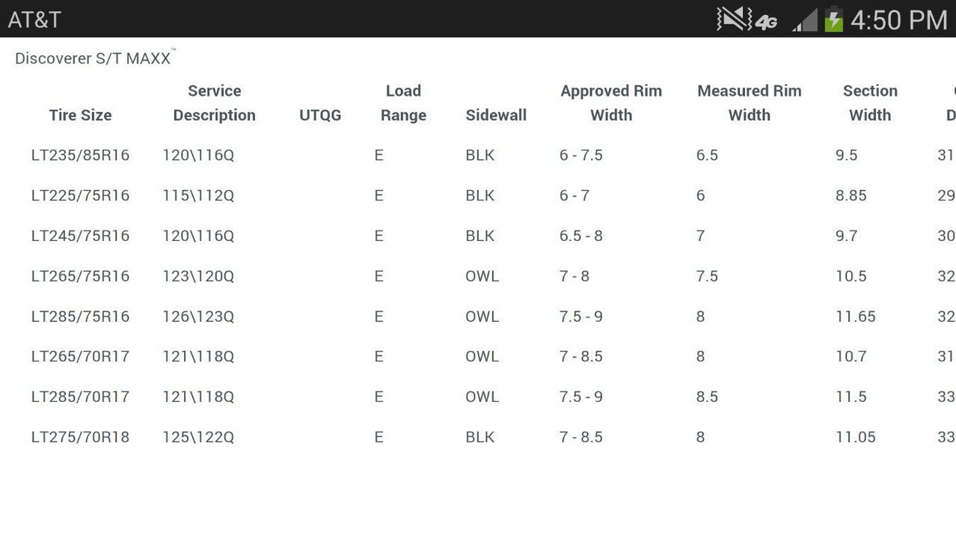
Task: Tap the 11.65 section width value
Action: click(856, 317)
